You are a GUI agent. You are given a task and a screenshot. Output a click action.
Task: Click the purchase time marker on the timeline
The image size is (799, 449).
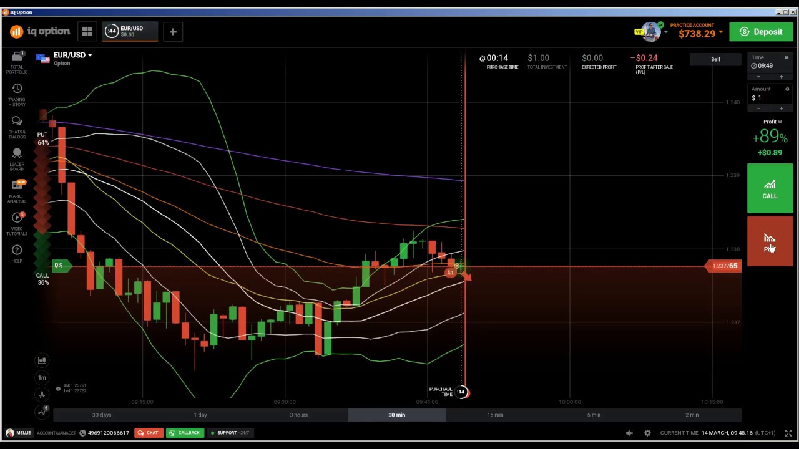click(461, 392)
